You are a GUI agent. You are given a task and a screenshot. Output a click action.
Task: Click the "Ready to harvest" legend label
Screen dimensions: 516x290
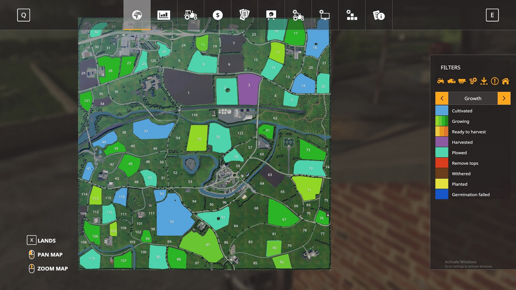pyautogui.click(x=469, y=132)
